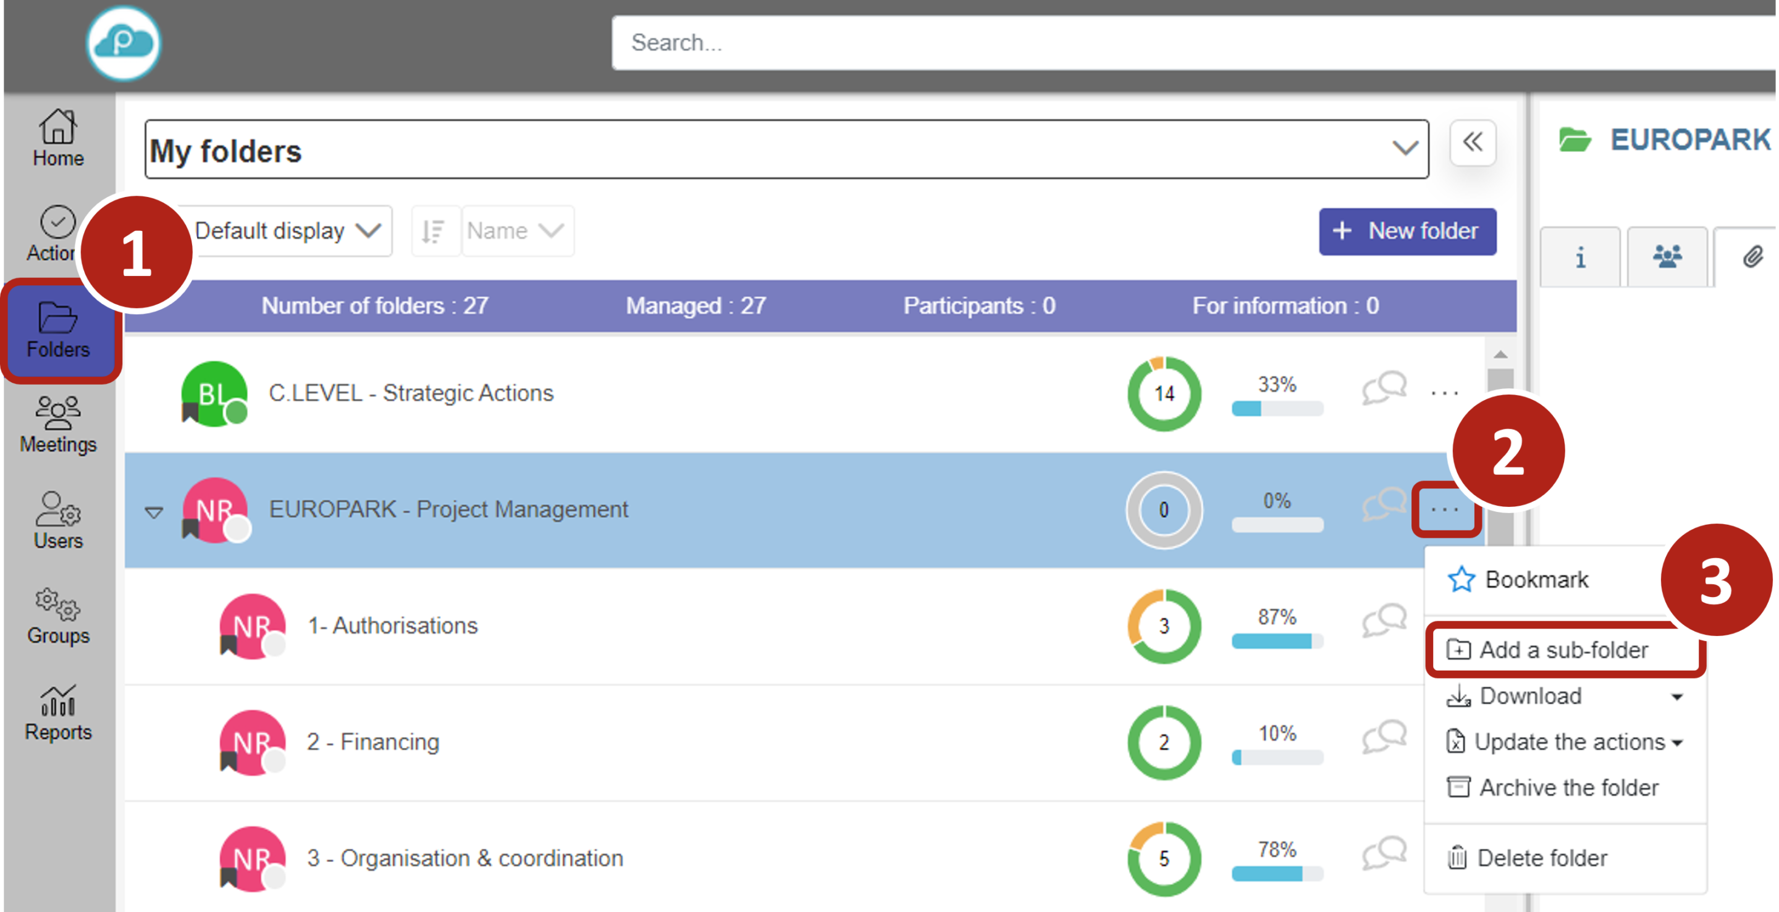Click in the Search field
This screenshot has width=1779, height=912.
[x=1174, y=43]
